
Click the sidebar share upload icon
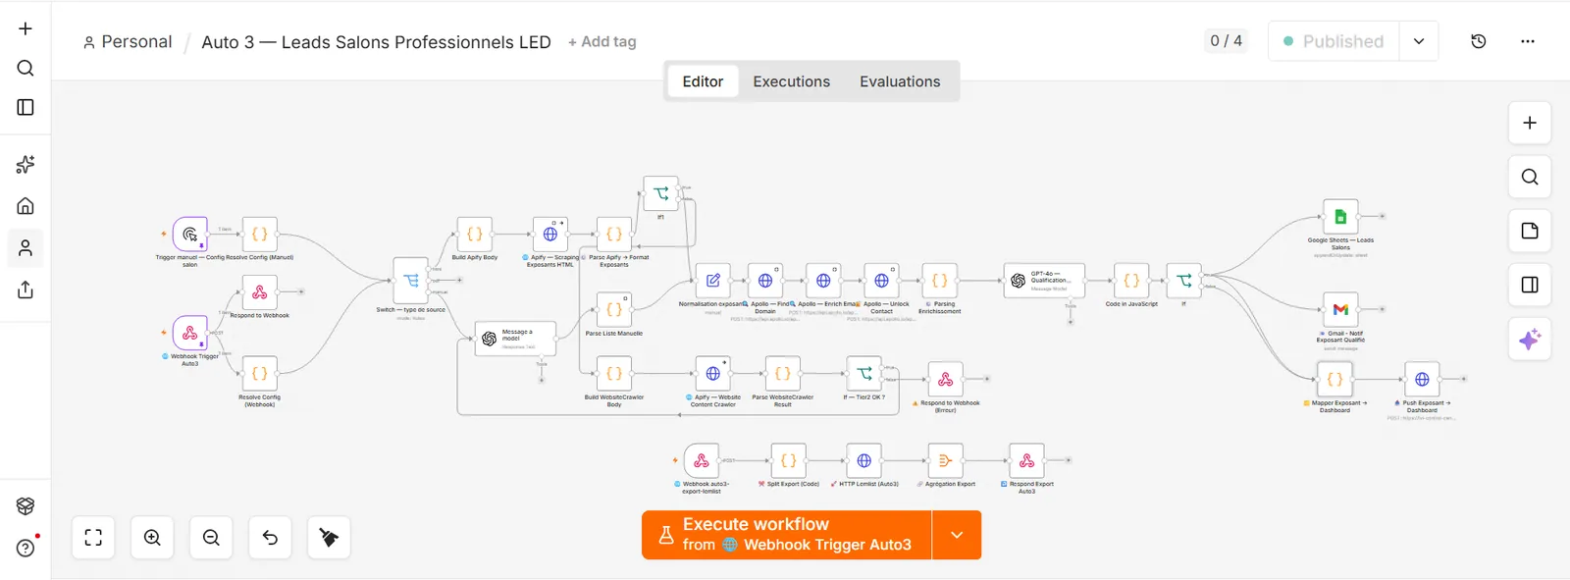(26, 290)
